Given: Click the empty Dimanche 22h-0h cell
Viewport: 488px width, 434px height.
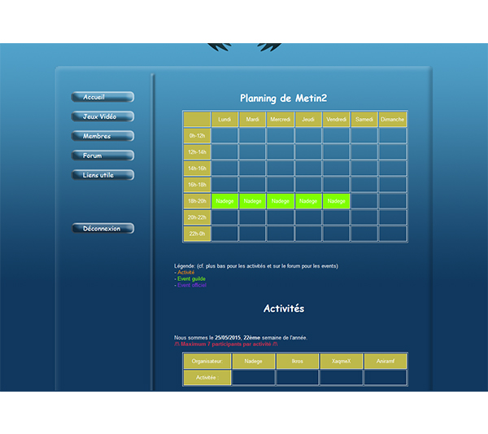Looking at the screenshot, I should click(x=392, y=234).
